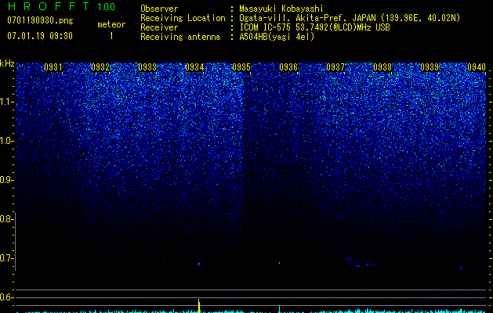
Task: Click the 1.0 kHz frequency label
Action: coord(5,141)
